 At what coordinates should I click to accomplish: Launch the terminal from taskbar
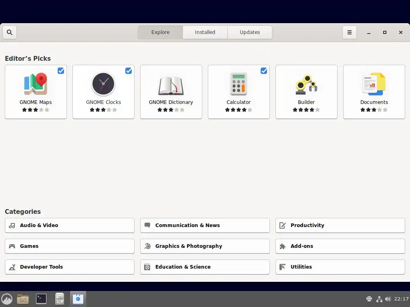pyautogui.click(x=41, y=299)
